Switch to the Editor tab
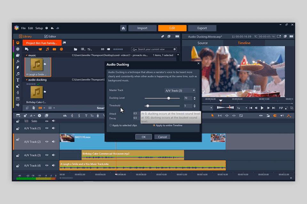The width and height of the screenshot is (307, 204). pyautogui.click(x=50, y=36)
